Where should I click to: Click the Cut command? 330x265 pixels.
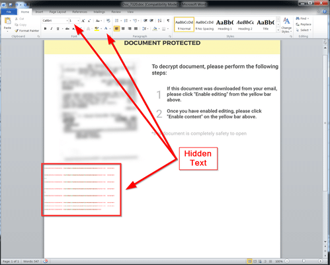pos(19,19)
